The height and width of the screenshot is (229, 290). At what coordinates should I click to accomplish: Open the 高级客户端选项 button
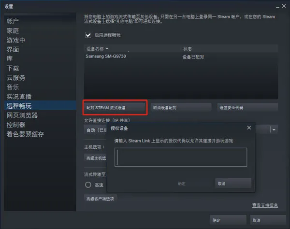(x=100, y=199)
